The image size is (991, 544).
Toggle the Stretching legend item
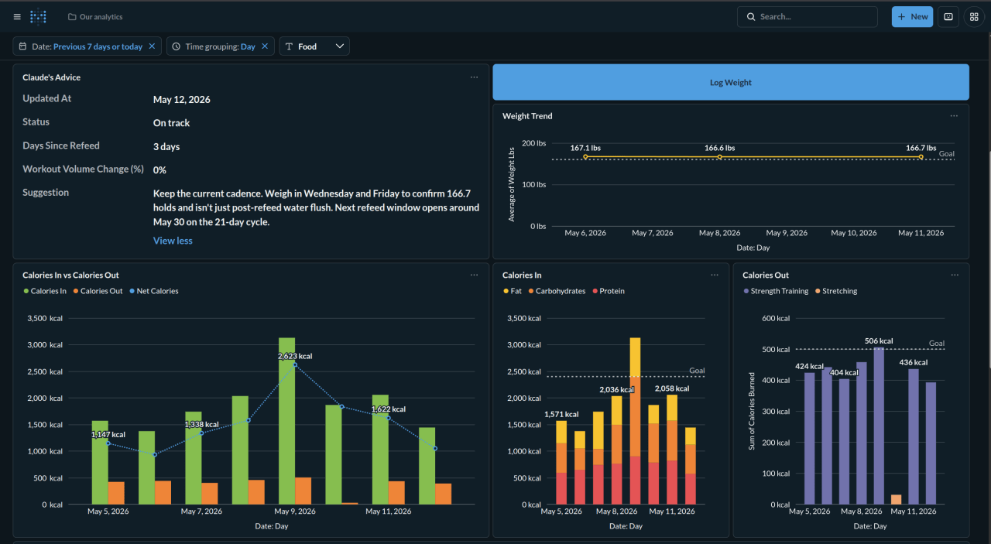[x=836, y=291]
